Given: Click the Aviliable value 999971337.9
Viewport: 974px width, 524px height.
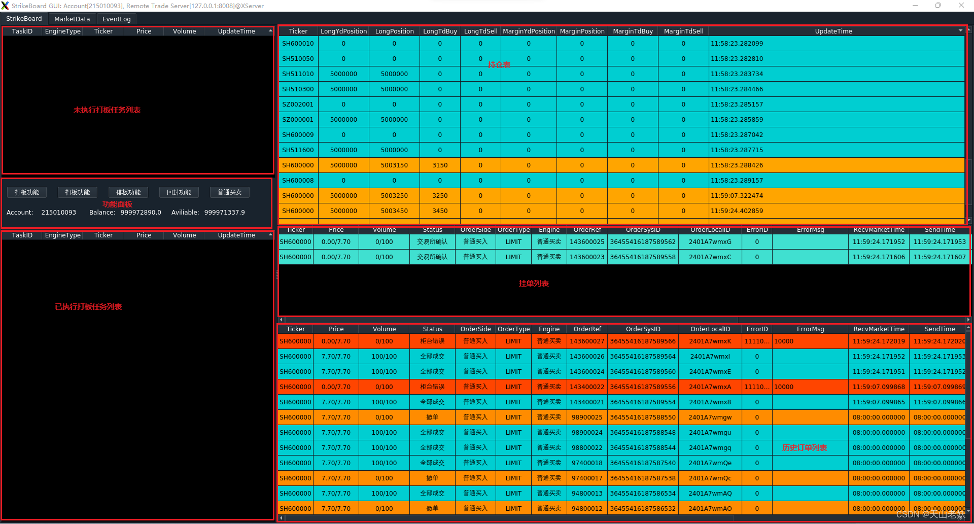Looking at the screenshot, I should (x=224, y=213).
